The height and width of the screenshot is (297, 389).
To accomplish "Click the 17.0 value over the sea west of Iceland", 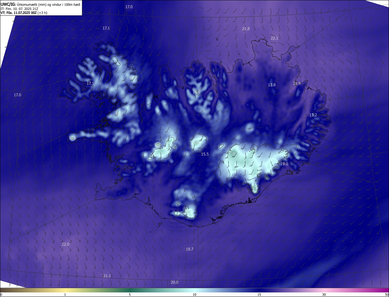I will point(18,95).
